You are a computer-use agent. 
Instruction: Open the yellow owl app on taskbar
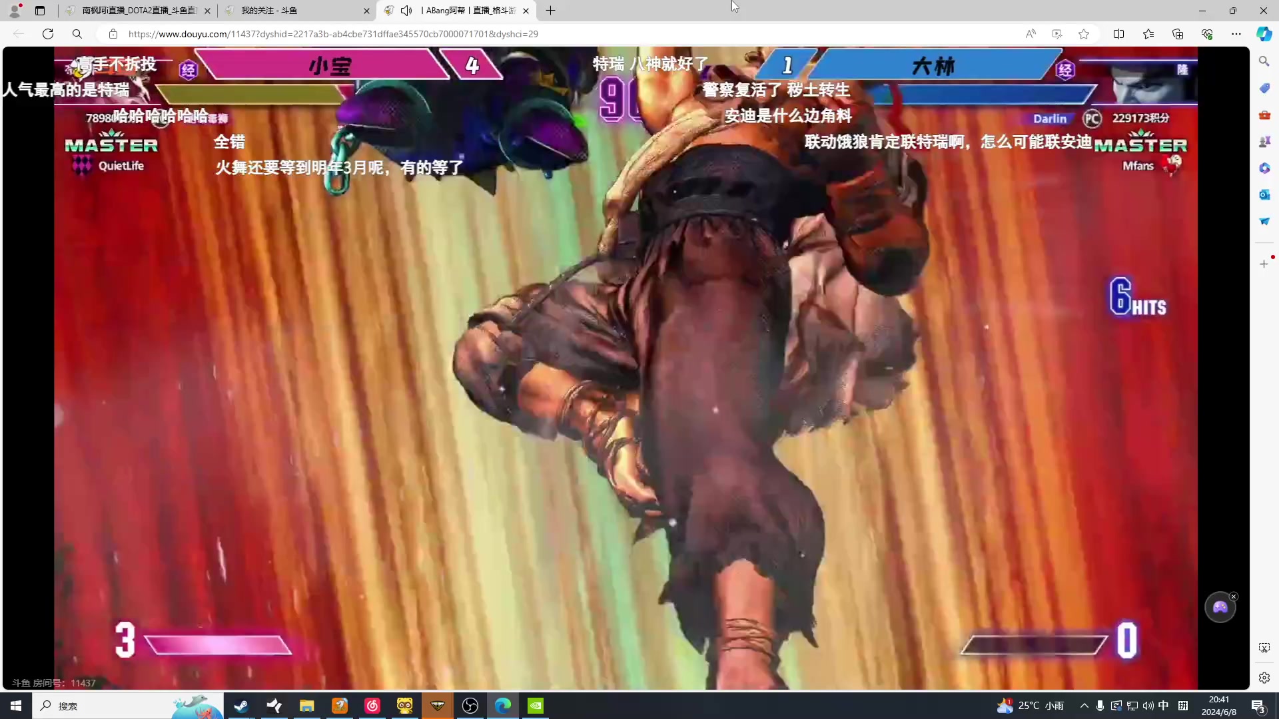[404, 706]
